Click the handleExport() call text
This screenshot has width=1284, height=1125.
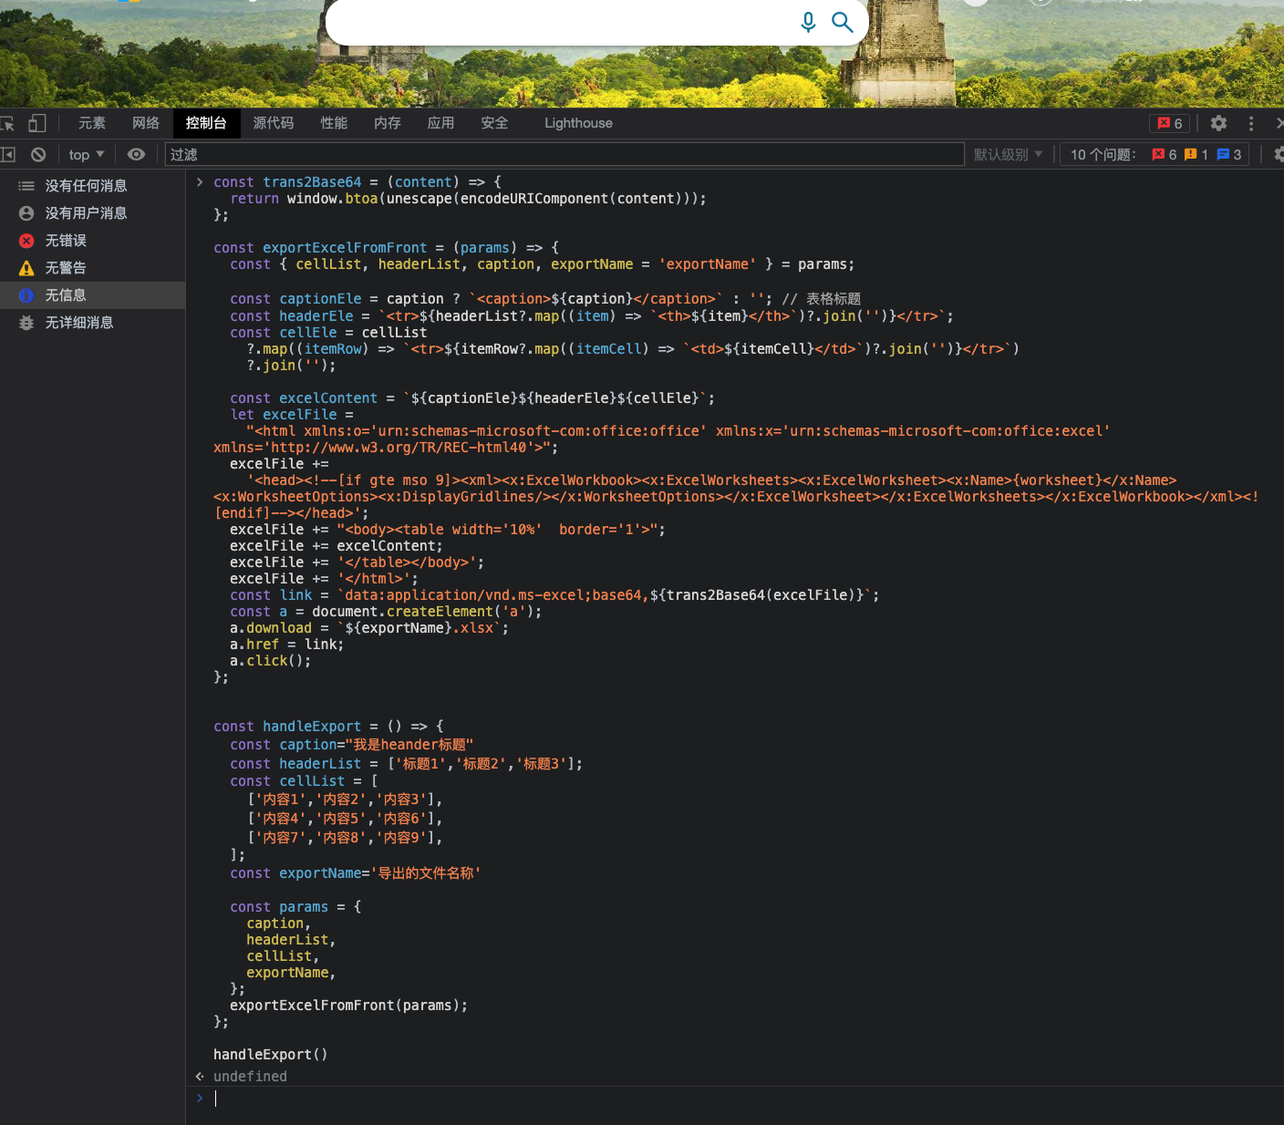[270, 1055]
